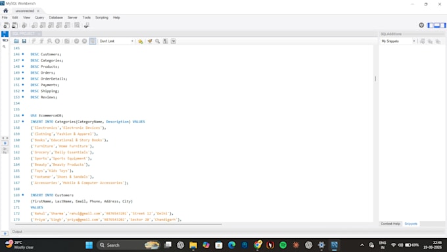Toggle the right SQL Additions panel visibility
Screen dimensions: 447x252
[443, 26]
